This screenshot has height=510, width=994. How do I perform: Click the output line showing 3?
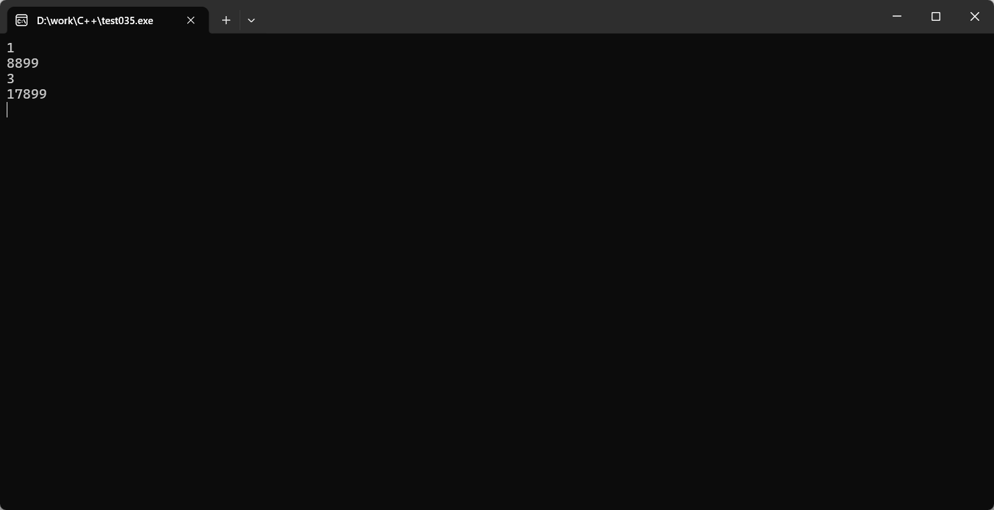(11, 79)
